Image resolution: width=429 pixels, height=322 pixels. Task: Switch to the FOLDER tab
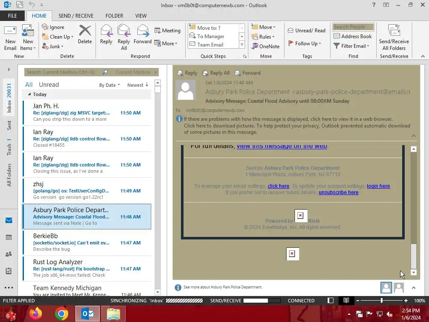pos(114,16)
